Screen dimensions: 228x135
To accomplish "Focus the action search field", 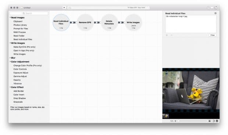I will (29, 13).
